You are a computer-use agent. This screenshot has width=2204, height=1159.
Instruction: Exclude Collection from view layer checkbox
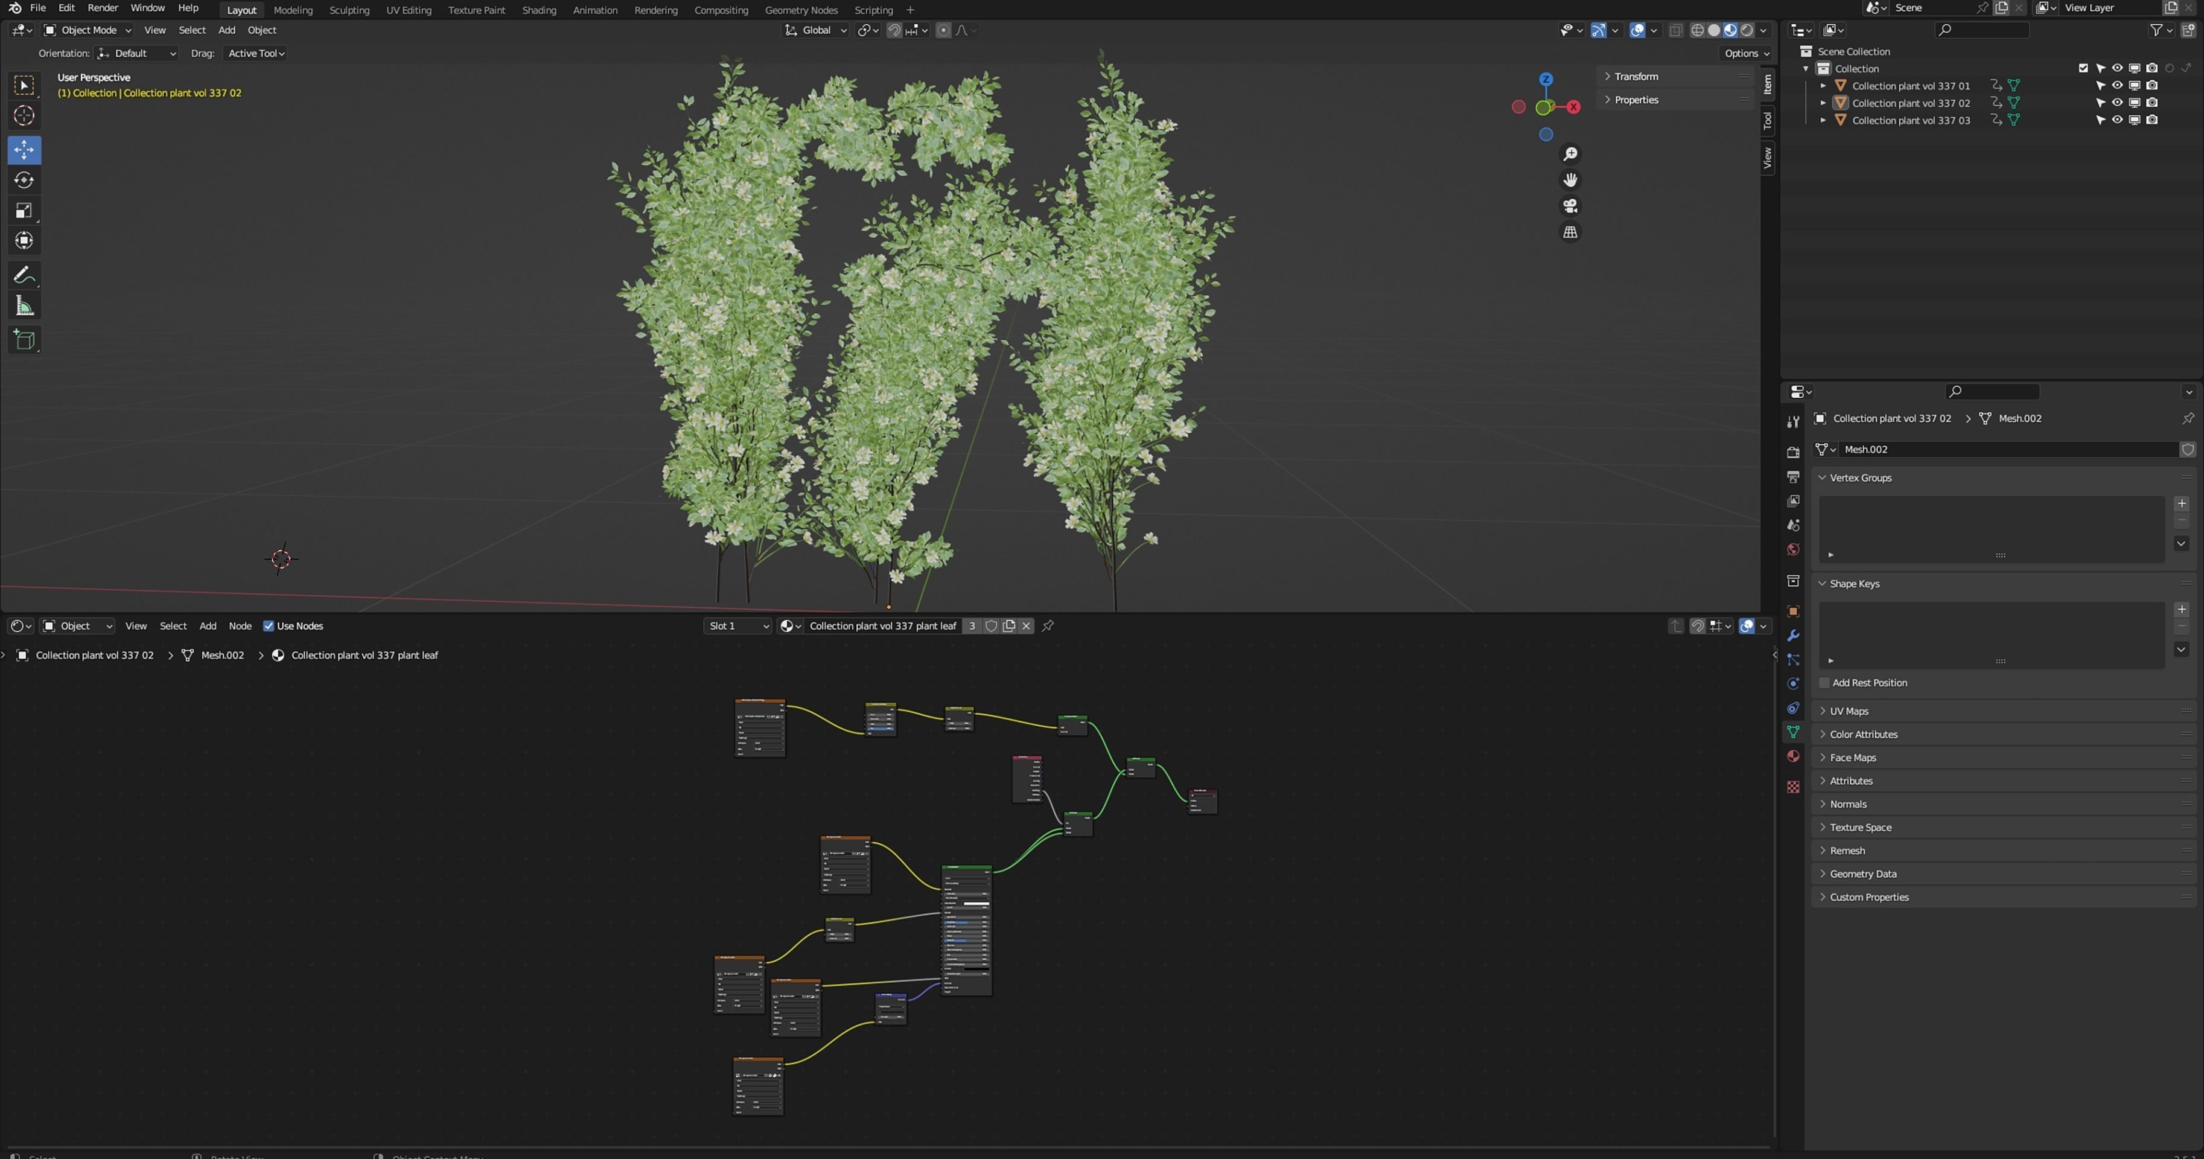[2083, 68]
